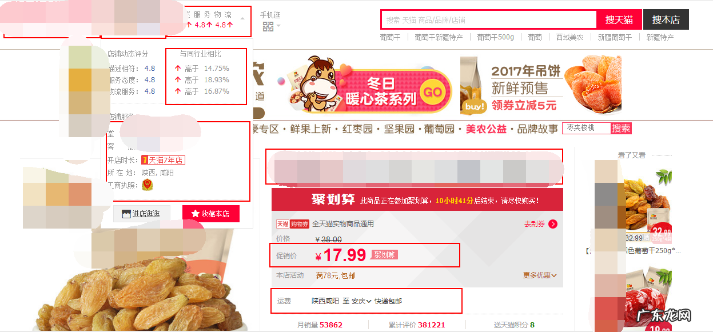
Task: Click the 搜本店 search button
Action: pyautogui.click(x=666, y=19)
